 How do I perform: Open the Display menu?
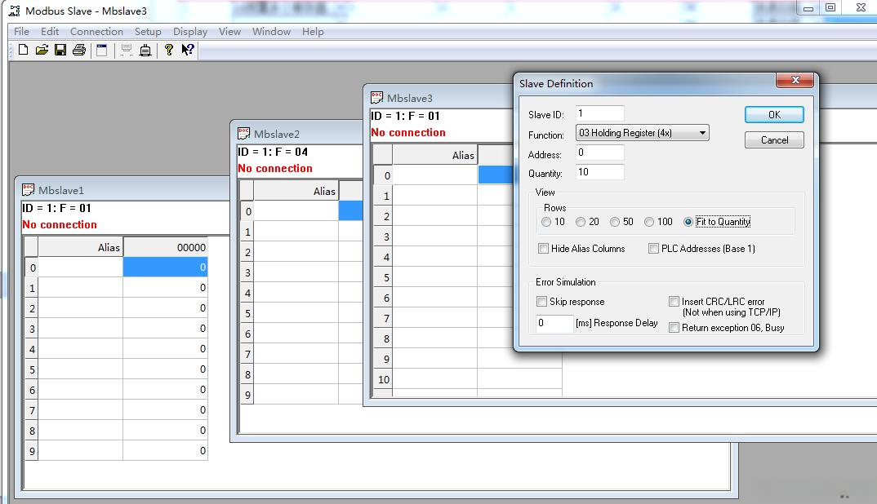click(189, 31)
